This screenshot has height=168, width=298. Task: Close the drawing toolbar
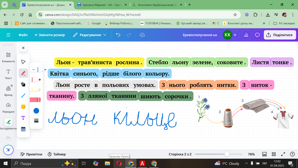pos(23,48)
